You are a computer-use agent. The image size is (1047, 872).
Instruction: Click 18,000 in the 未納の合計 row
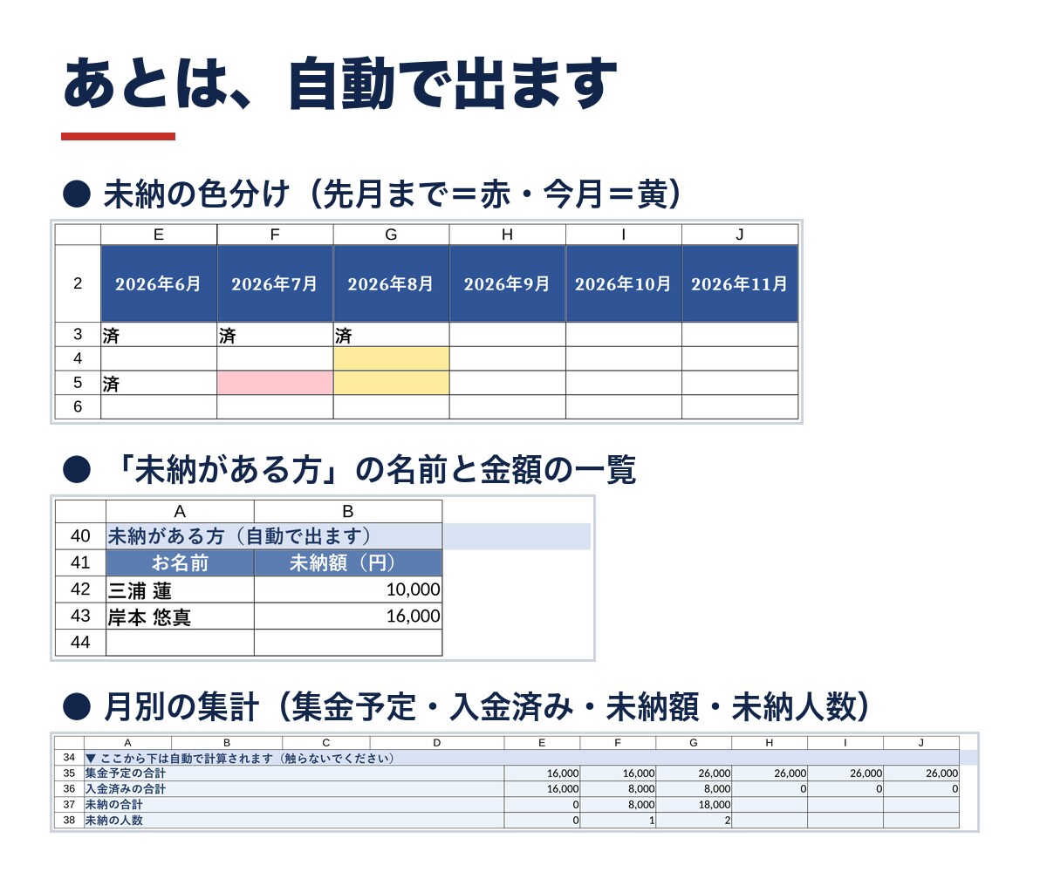tap(694, 805)
